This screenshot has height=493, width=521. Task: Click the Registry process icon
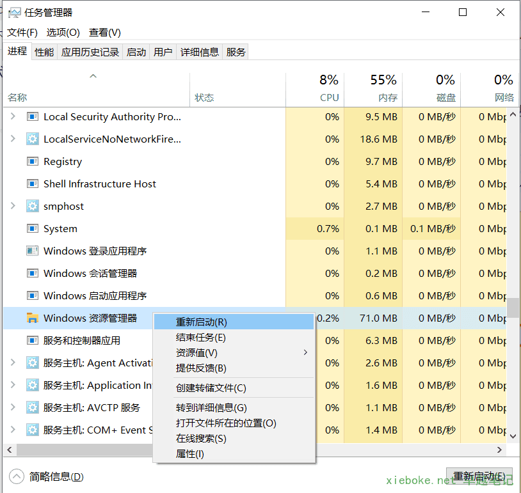click(x=32, y=162)
